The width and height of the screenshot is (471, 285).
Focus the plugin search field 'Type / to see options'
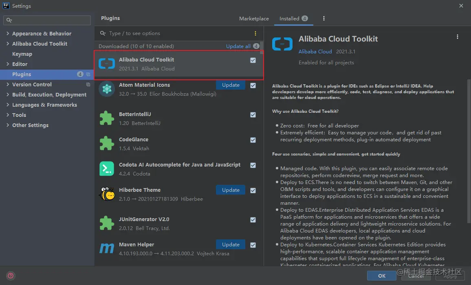tap(179, 33)
